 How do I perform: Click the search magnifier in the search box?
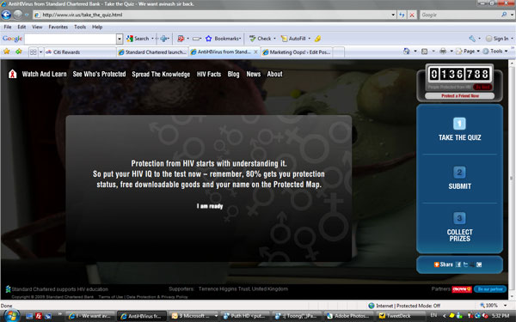click(504, 15)
